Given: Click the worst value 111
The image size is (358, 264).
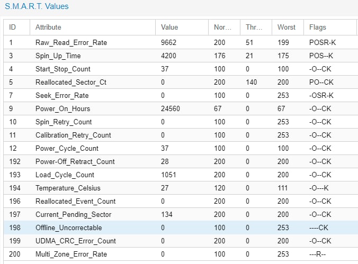Looking at the screenshot, I should [283, 188].
